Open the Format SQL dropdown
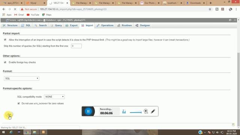 pos(22,78)
